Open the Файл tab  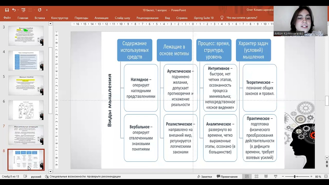[x=7, y=18]
